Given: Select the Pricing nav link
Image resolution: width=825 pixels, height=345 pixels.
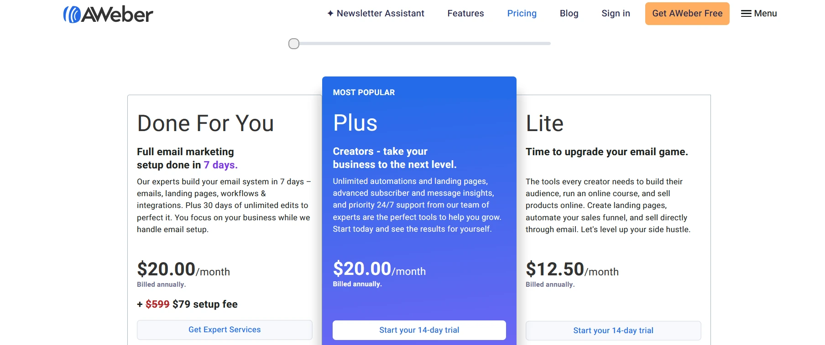Looking at the screenshot, I should click(x=522, y=14).
